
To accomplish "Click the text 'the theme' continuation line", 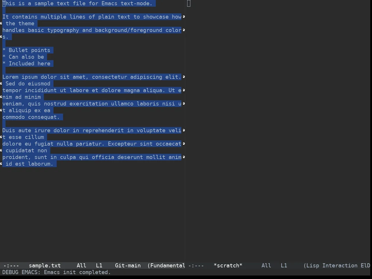I will point(20,24).
